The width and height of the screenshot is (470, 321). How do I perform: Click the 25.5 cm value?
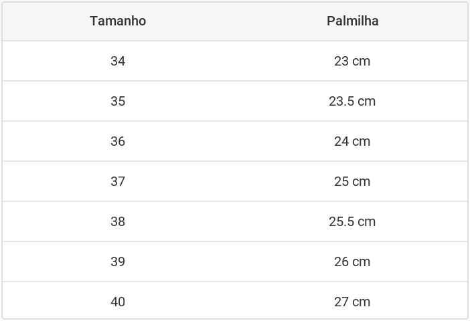[x=352, y=221]
